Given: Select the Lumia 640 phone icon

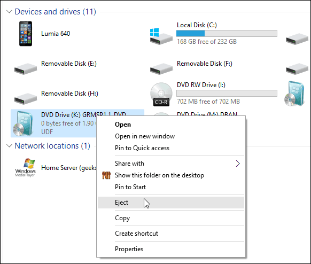Looking at the screenshot, I should coord(26,34).
